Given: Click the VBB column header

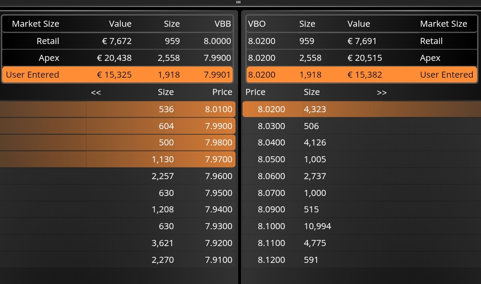Looking at the screenshot, I should (x=223, y=24).
